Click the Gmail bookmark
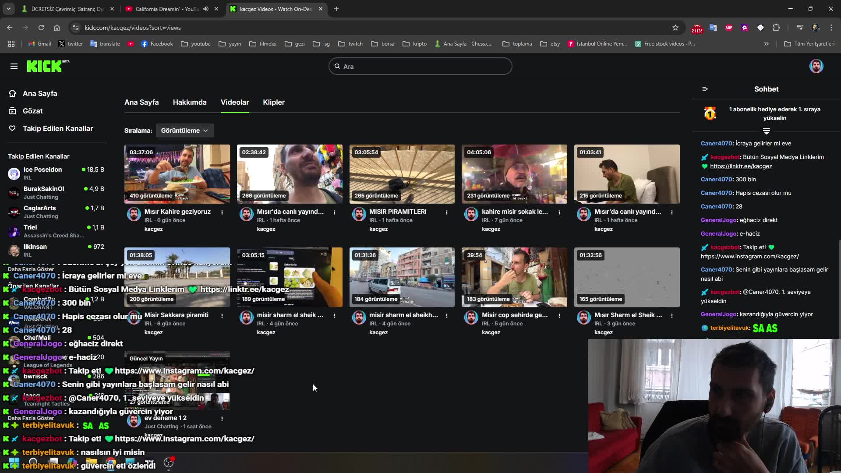 coord(39,44)
